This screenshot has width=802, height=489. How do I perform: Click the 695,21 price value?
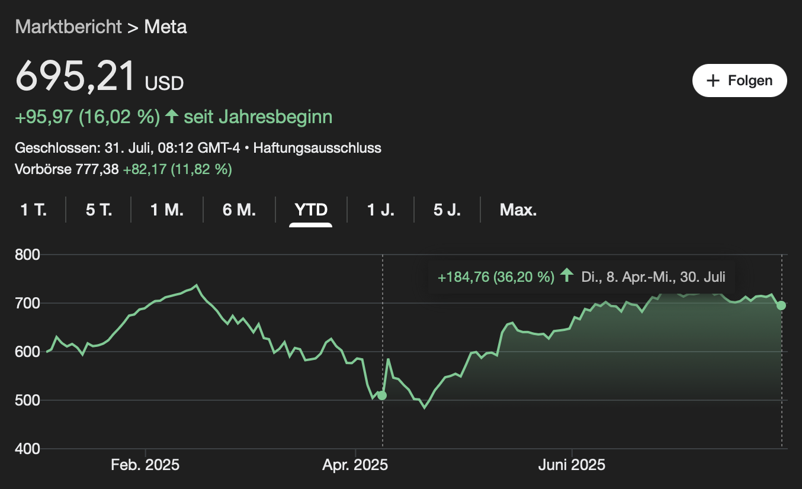(76, 76)
